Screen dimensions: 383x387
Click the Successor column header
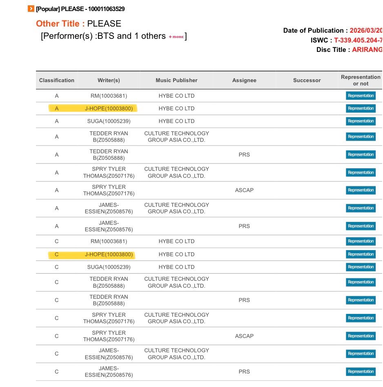(307, 80)
